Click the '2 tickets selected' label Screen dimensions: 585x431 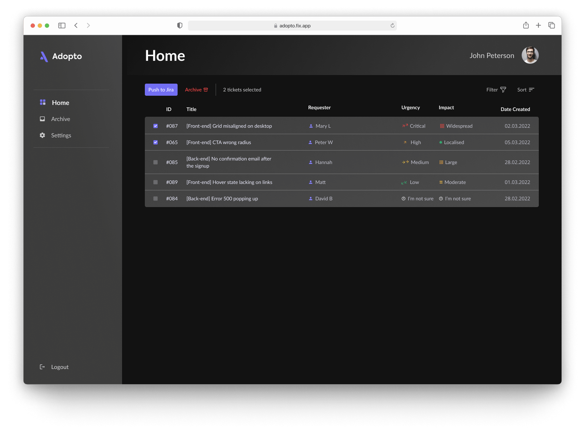point(242,90)
